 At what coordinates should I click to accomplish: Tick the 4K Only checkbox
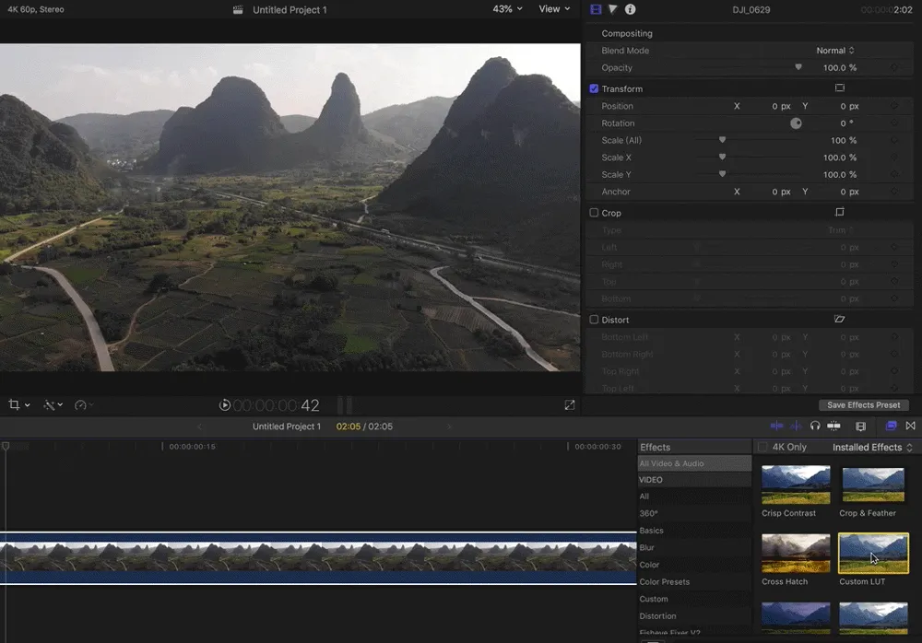pos(762,448)
